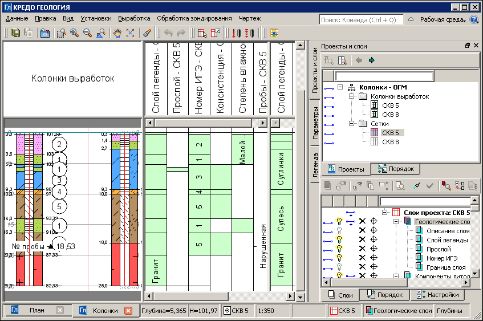The image size is (483, 321).
Task: Open the Рабочая среда dropdown
Action: tap(443, 20)
